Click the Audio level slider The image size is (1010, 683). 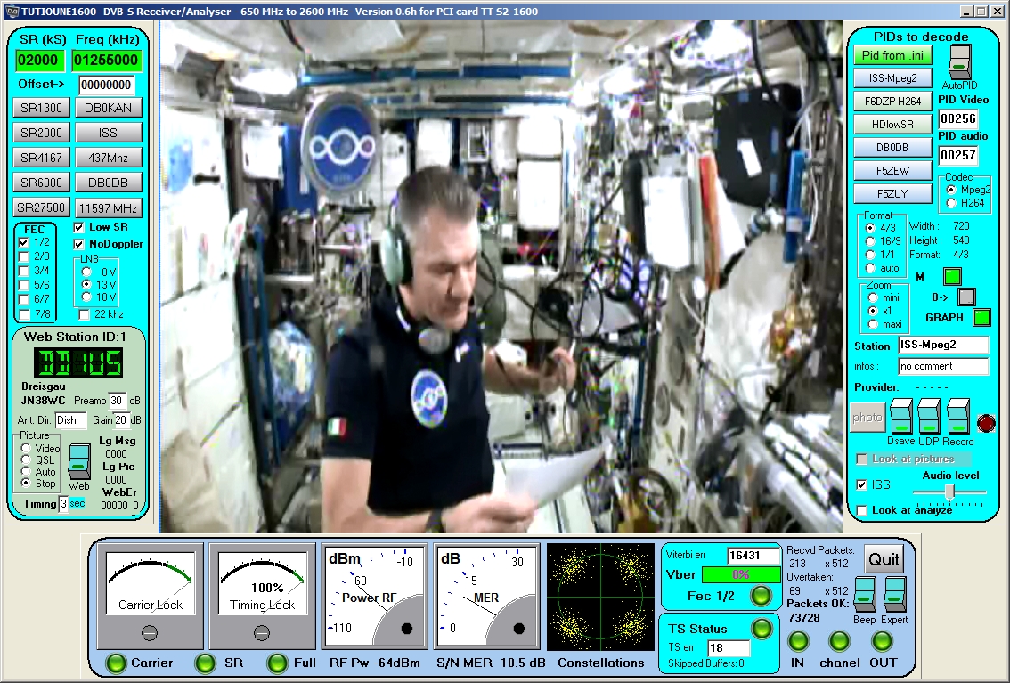(950, 492)
